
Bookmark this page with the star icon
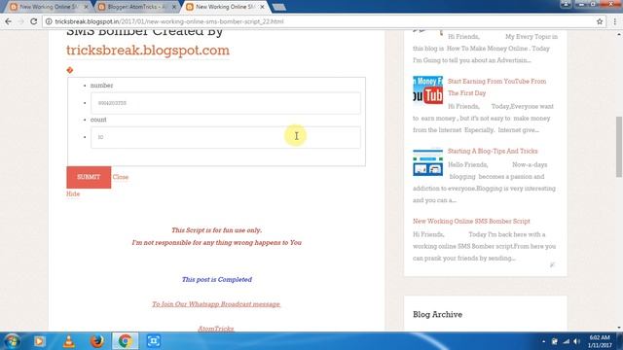600,21
